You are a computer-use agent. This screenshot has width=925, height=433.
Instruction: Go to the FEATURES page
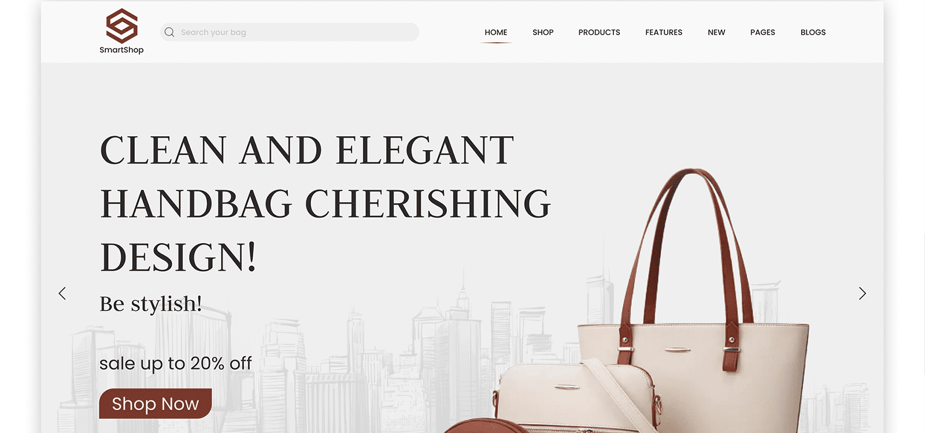click(x=664, y=32)
